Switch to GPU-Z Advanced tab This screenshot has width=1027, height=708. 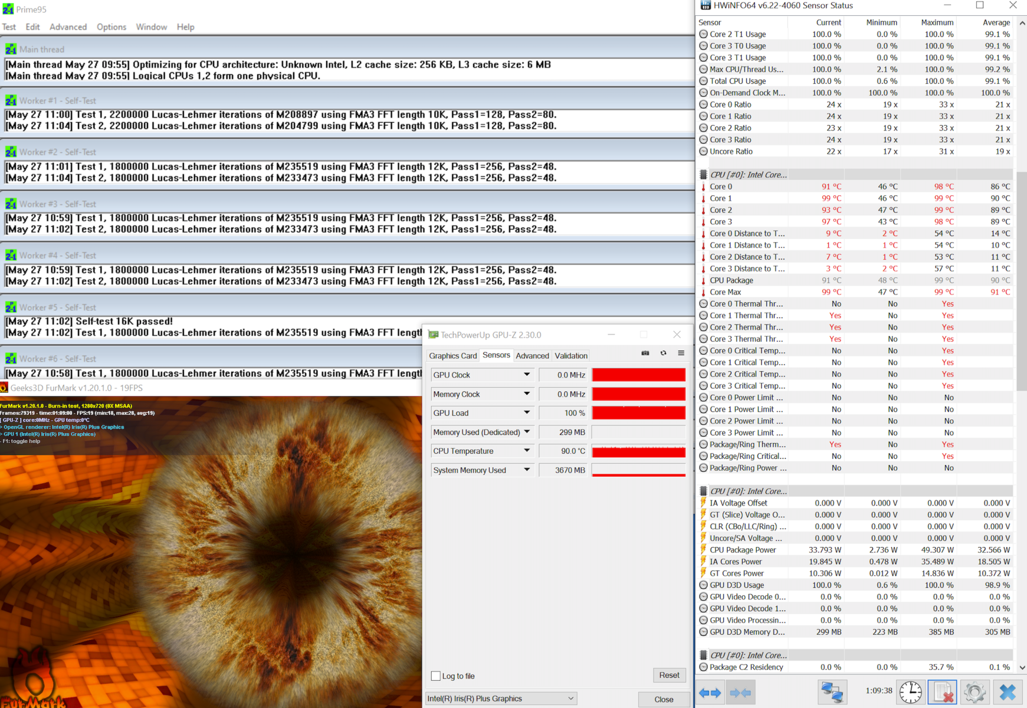(x=532, y=355)
